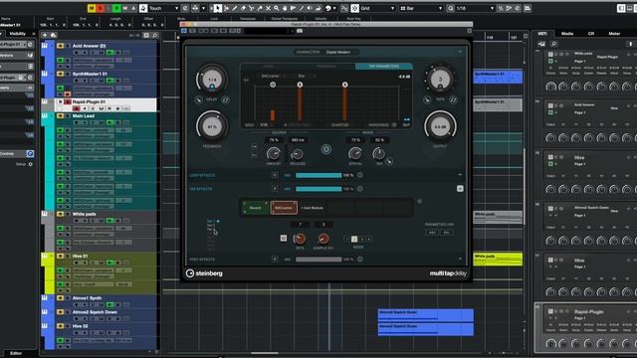Click the Output knob in MultiTap Delay
Screen dimensions: 637x358
pyautogui.click(x=440, y=126)
